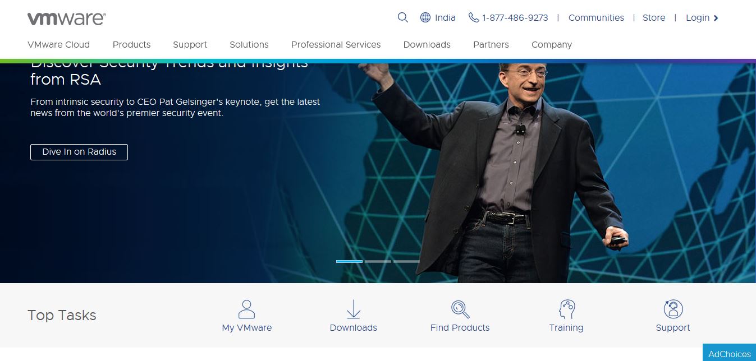
Task: Click the search magnifier icon
Action: click(402, 17)
